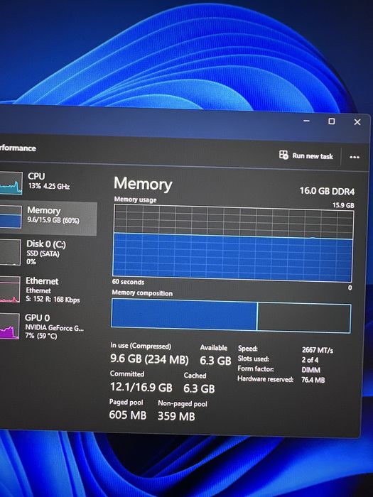Click the Run new task icon
This screenshot has height=497, width=373.
pyautogui.click(x=283, y=155)
